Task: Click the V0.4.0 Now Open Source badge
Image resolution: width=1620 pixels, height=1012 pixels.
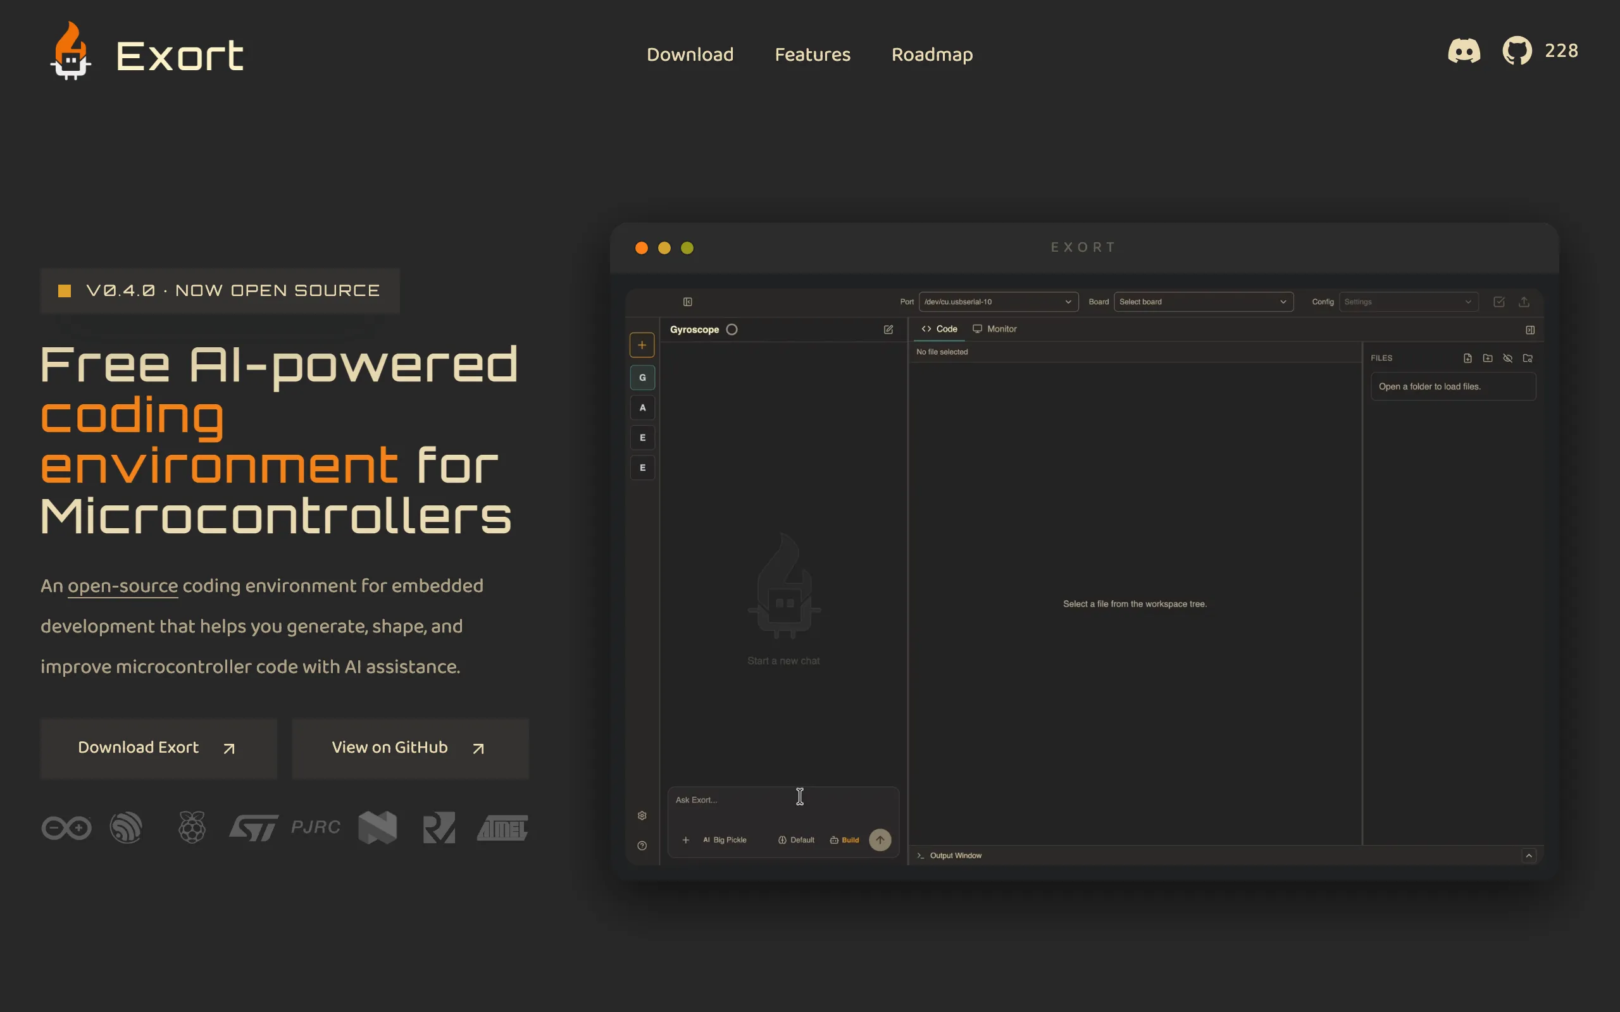Action: (x=220, y=290)
